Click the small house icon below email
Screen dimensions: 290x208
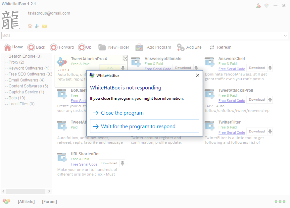[30, 26]
